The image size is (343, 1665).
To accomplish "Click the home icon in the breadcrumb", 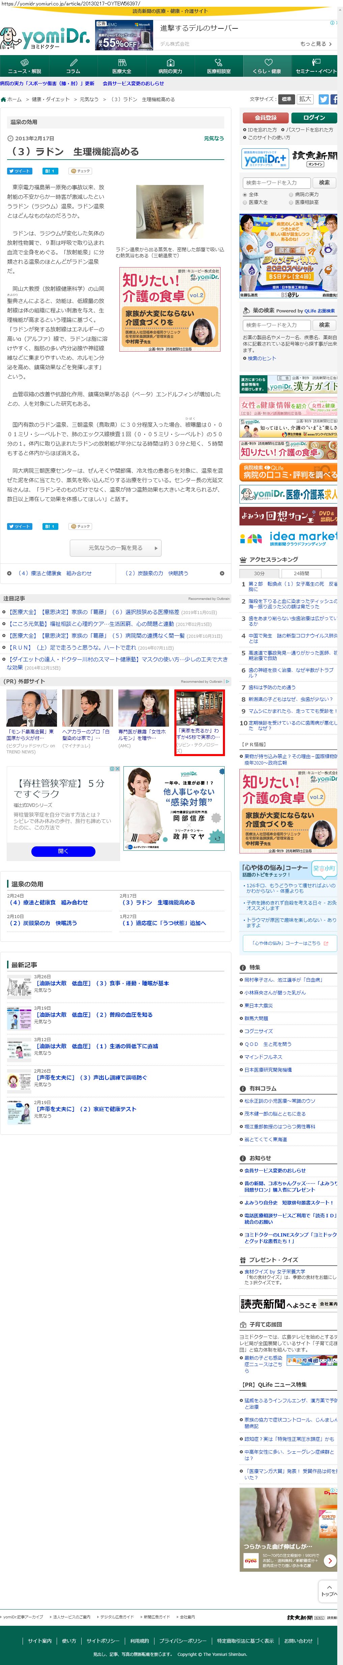I will pyautogui.click(x=3, y=99).
